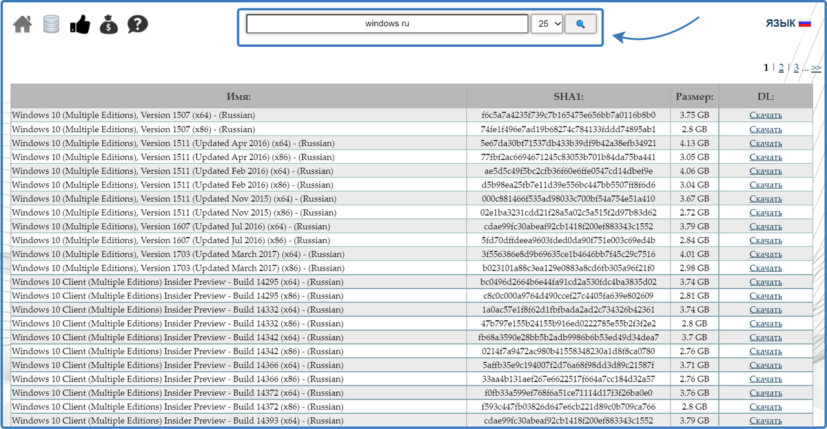
Task: Download Version 1511 Updated Feb 2016 (x86)
Action: [x=766, y=185]
